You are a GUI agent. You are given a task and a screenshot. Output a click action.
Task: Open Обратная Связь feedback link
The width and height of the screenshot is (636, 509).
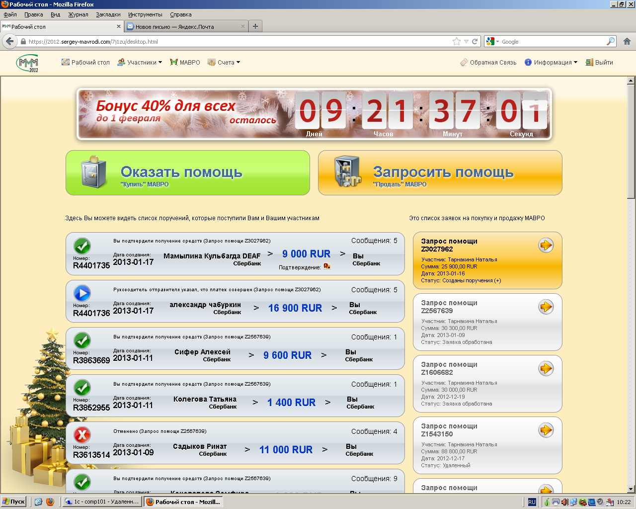(488, 62)
